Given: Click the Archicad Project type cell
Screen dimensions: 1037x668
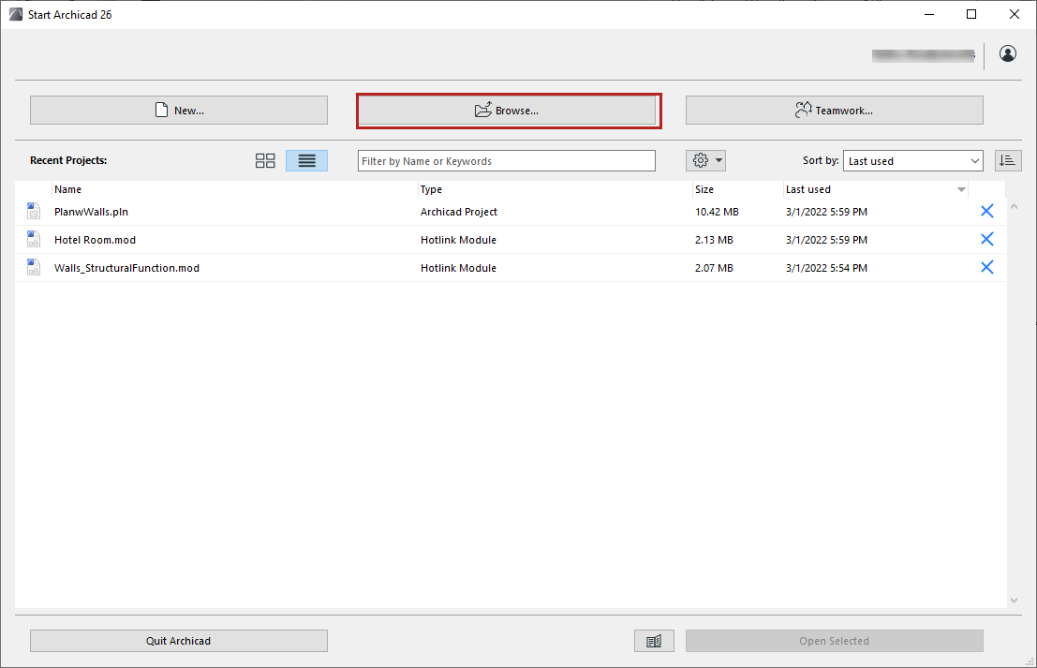Looking at the screenshot, I should [x=459, y=212].
